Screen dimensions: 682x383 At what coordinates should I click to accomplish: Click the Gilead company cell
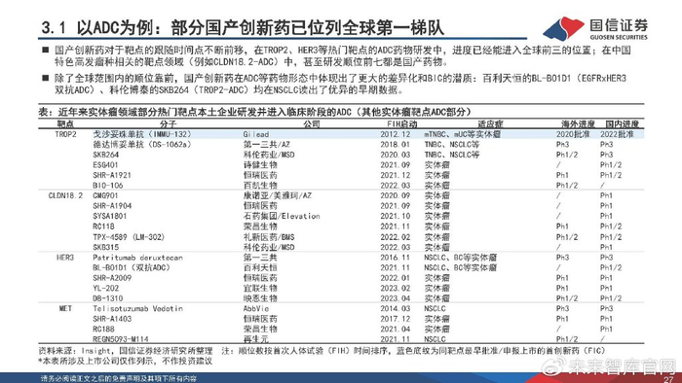coord(255,134)
